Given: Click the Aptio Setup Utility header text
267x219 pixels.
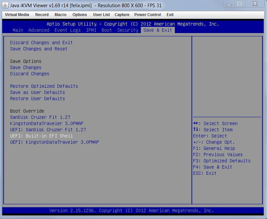Looking at the screenshot, I should (133, 24).
